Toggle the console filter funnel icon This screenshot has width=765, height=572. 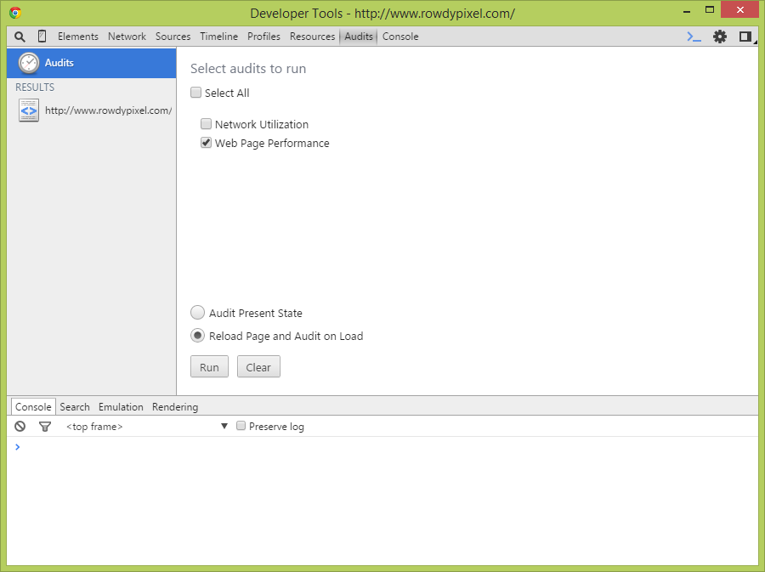tap(45, 427)
